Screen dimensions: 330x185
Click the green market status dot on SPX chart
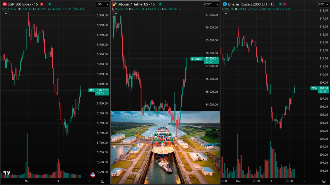[50, 4]
